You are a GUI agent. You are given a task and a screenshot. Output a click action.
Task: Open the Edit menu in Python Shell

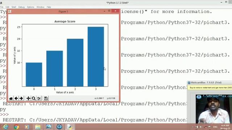click(7, 7)
